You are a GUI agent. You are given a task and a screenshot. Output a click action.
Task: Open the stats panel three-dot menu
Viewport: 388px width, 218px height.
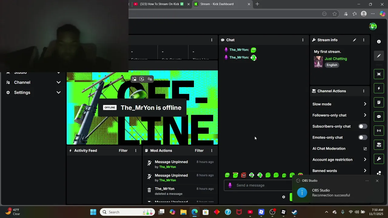pyautogui.click(x=212, y=40)
